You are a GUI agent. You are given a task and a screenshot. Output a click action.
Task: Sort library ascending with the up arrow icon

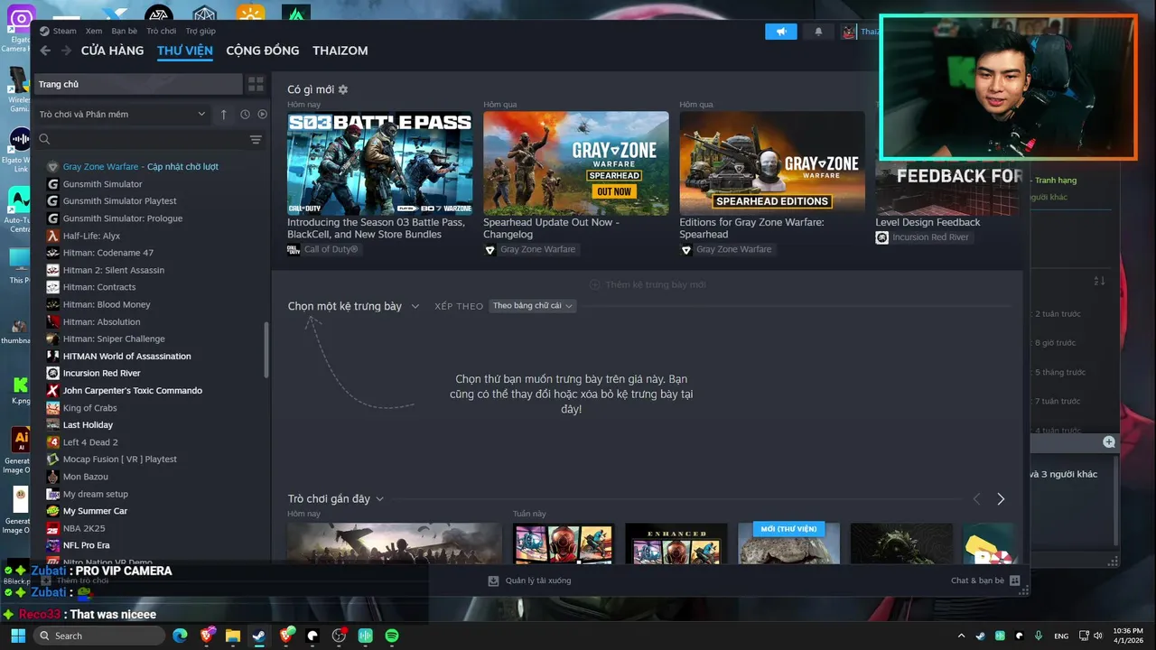(224, 115)
